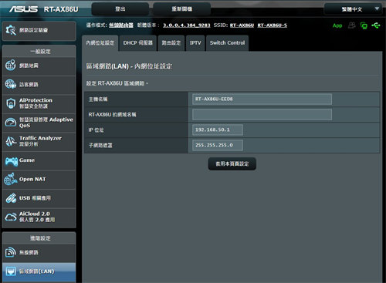Click the RT-AX86U SSID link
Screen dimensions: 386x283
[242, 25]
